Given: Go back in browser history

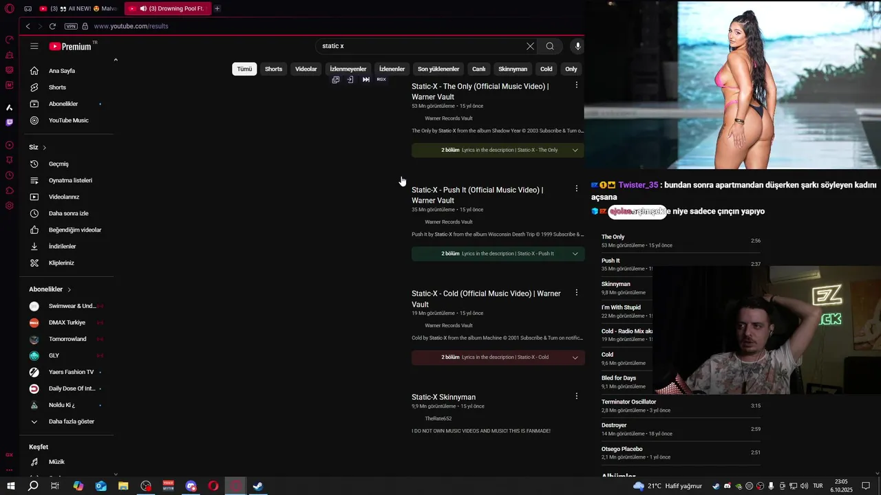Looking at the screenshot, I should click(28, 26).
